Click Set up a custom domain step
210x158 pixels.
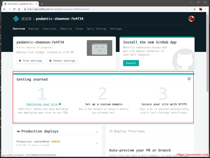[x=104, y=104]
